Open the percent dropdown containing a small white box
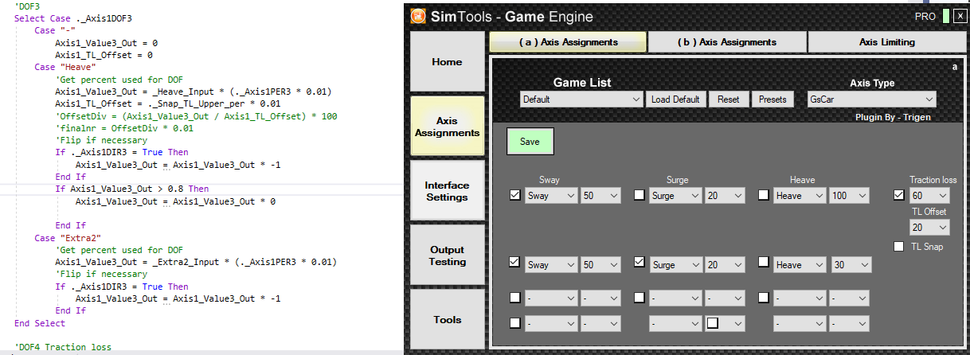This screenshot has height=355, width=970. (x=726, y=323)
